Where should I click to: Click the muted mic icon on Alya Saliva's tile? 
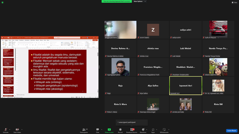point(139,93)
